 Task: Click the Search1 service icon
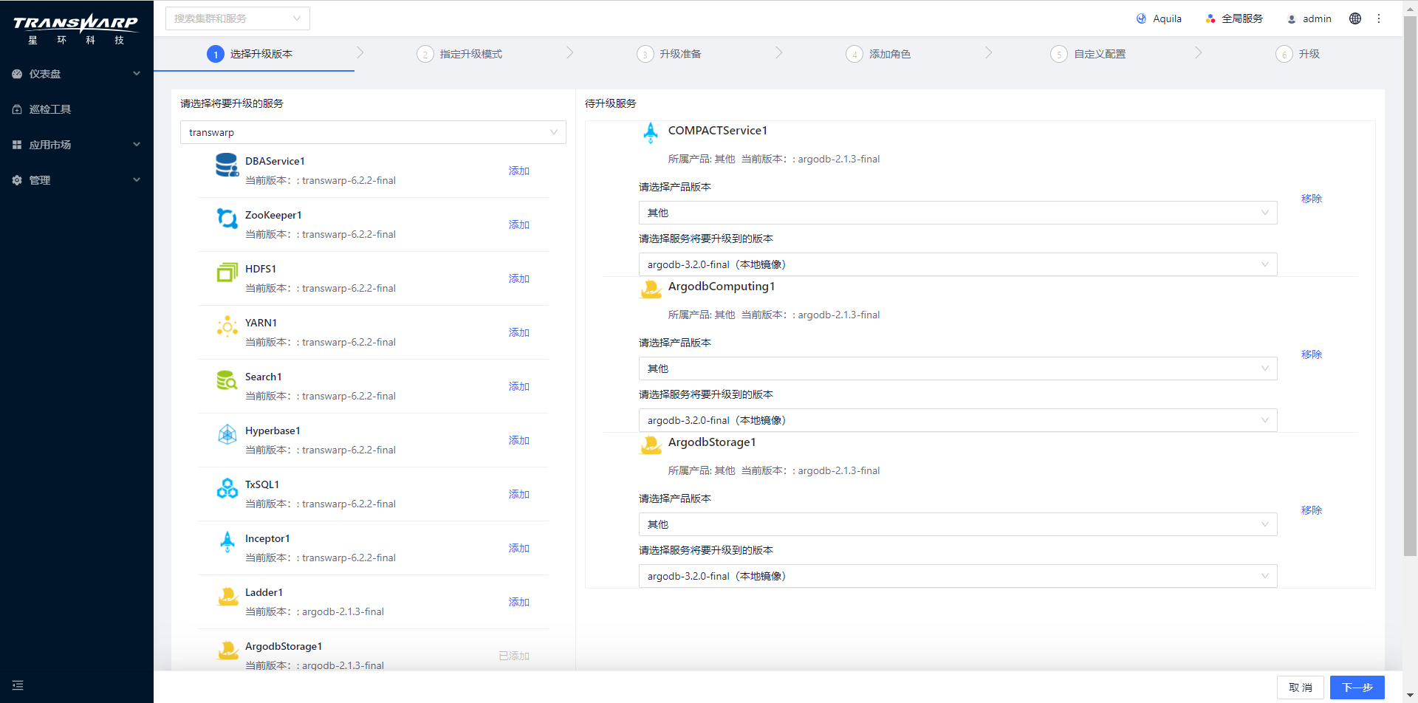point(227,380)
